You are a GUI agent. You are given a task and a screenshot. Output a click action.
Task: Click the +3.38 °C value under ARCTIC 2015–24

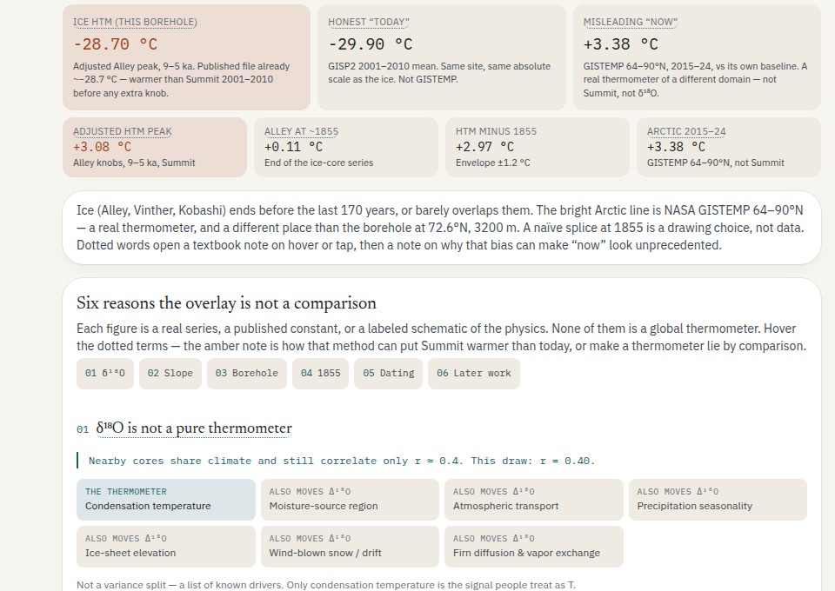[676, 147]
